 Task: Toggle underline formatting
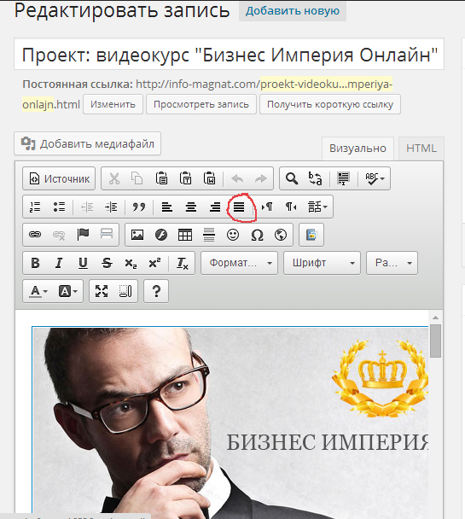83,263
